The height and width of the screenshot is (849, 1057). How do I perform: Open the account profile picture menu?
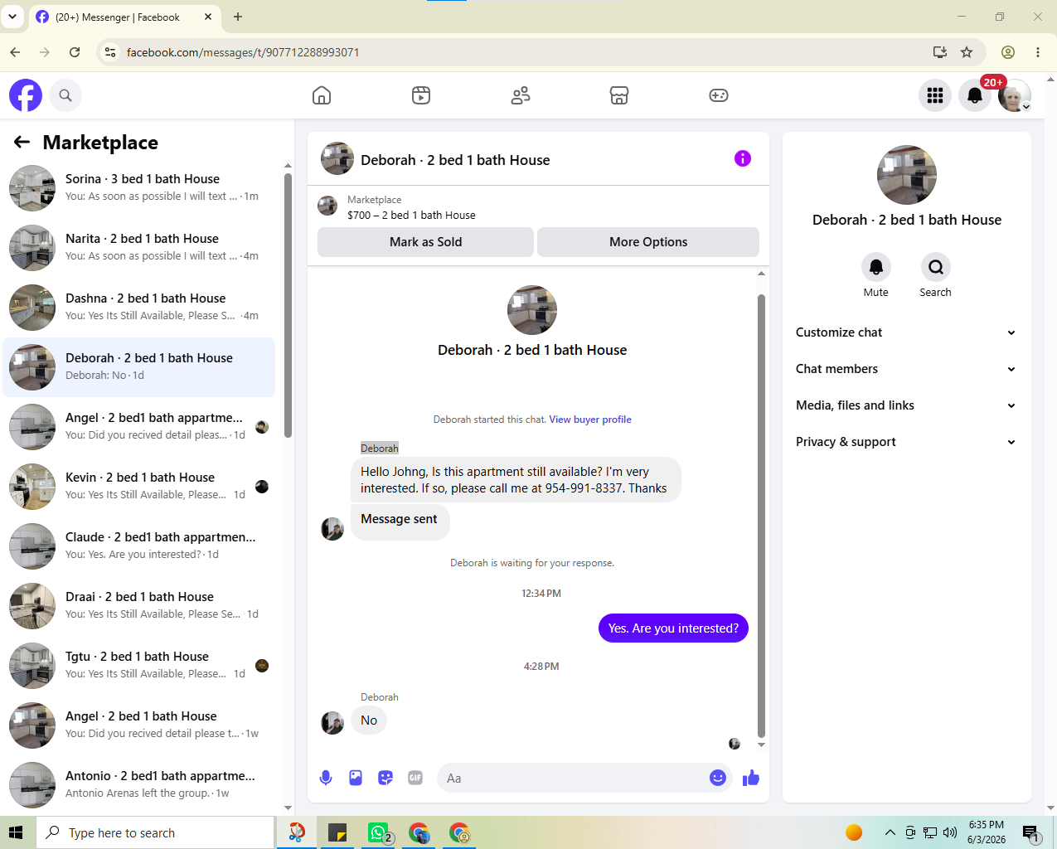[1015, 95]
